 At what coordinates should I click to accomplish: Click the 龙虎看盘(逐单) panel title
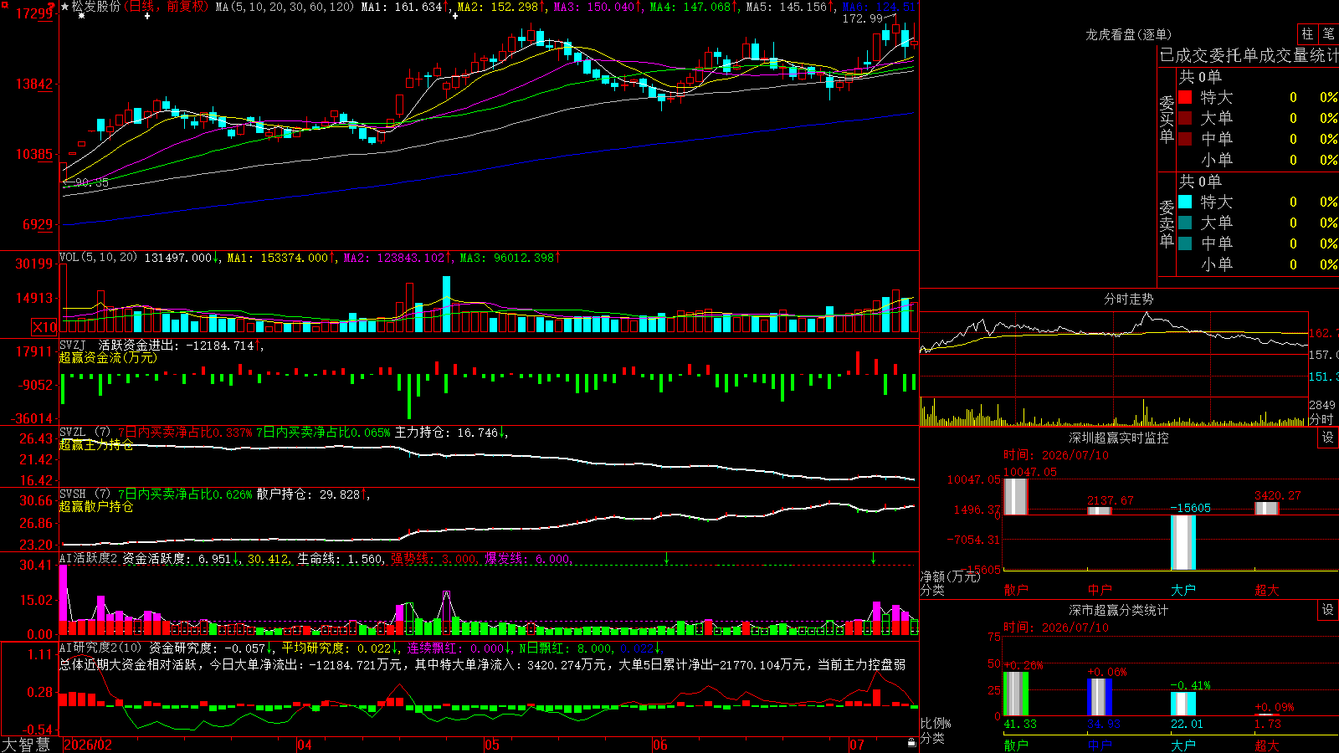pos(1128,34)
